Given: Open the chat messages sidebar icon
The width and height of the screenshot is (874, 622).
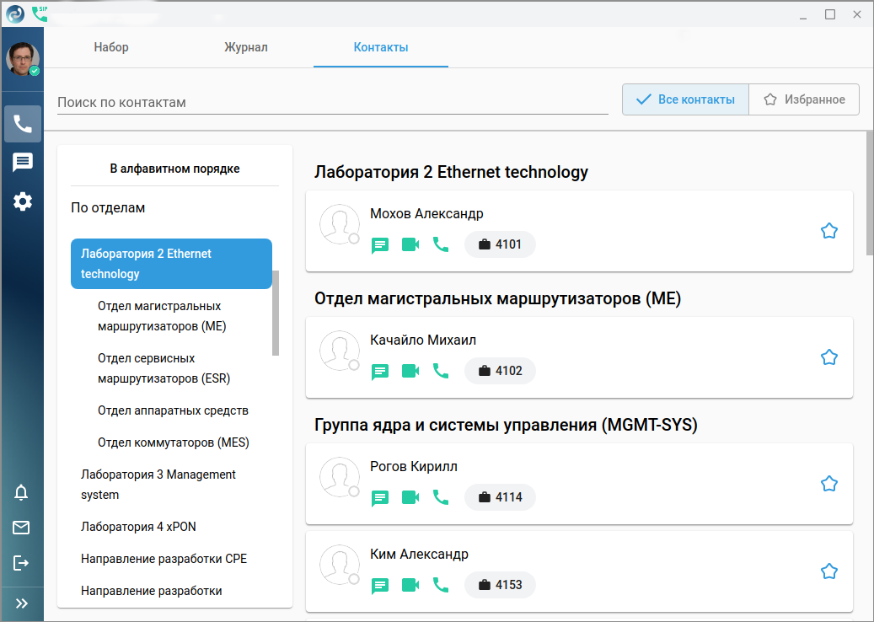Looking at the screenshot, I should (x=22, y=162).
